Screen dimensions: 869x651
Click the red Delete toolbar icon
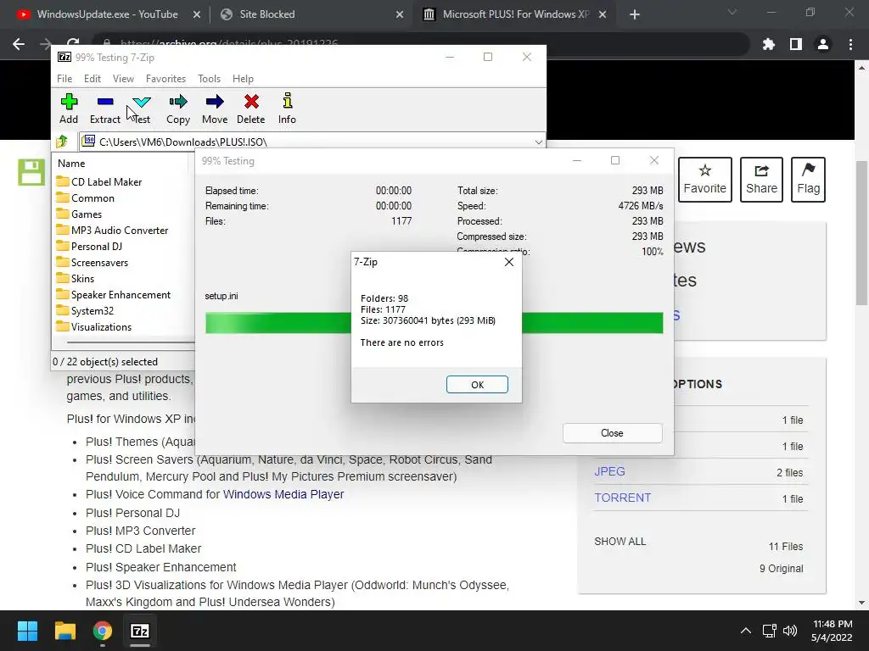[251, 108]
